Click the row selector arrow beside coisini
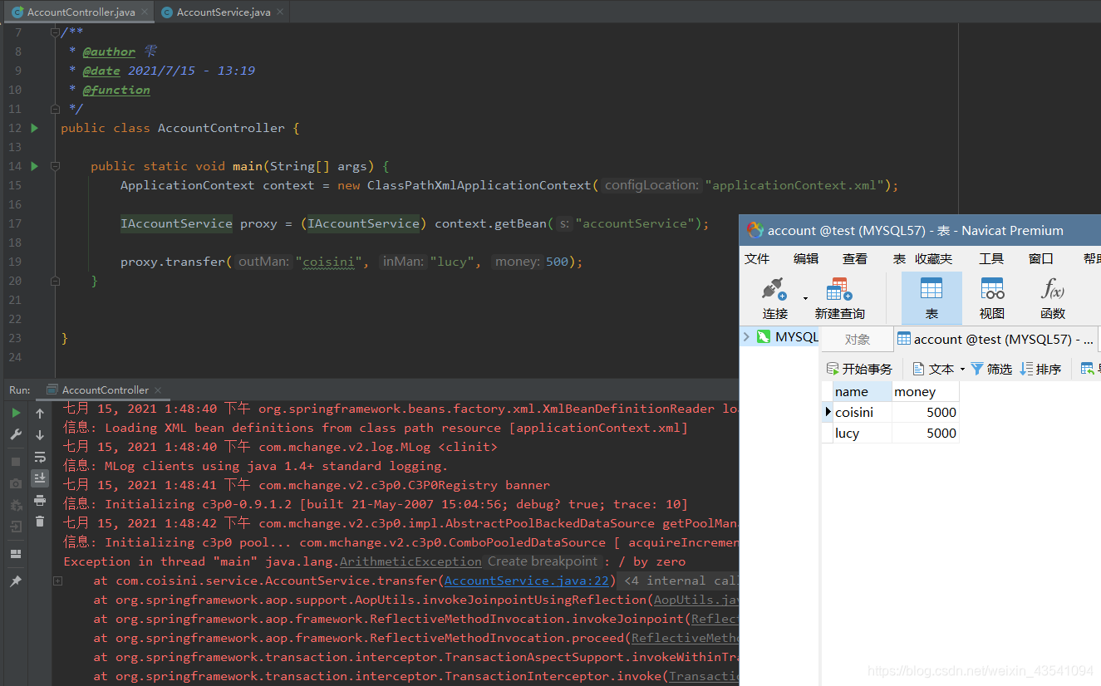 [828, 412]
